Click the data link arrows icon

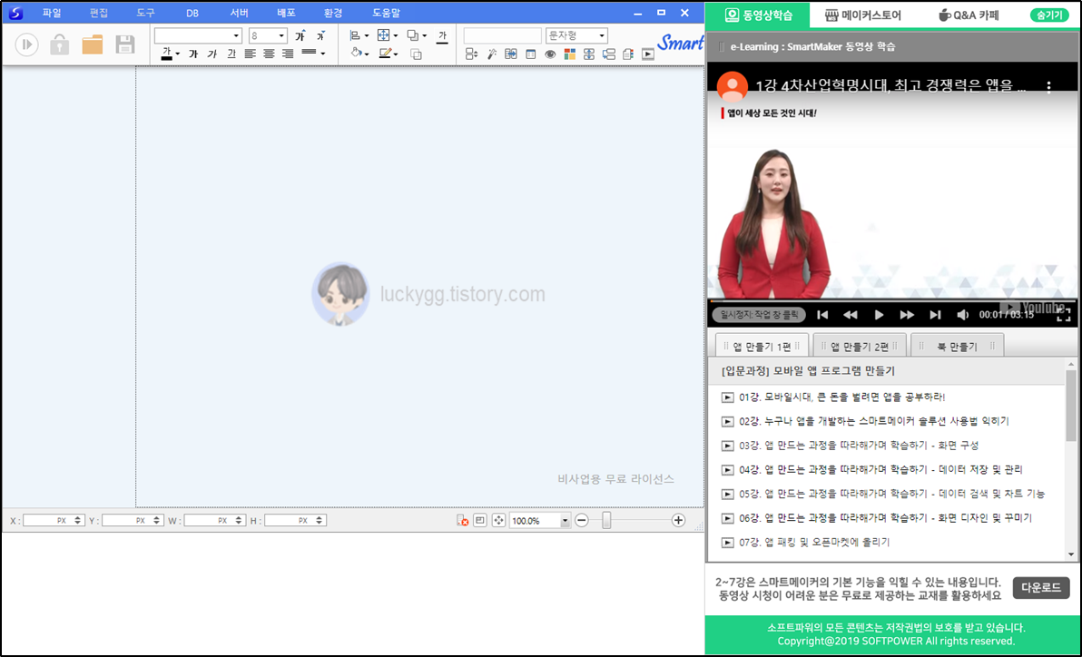click(x=511, y=54)
